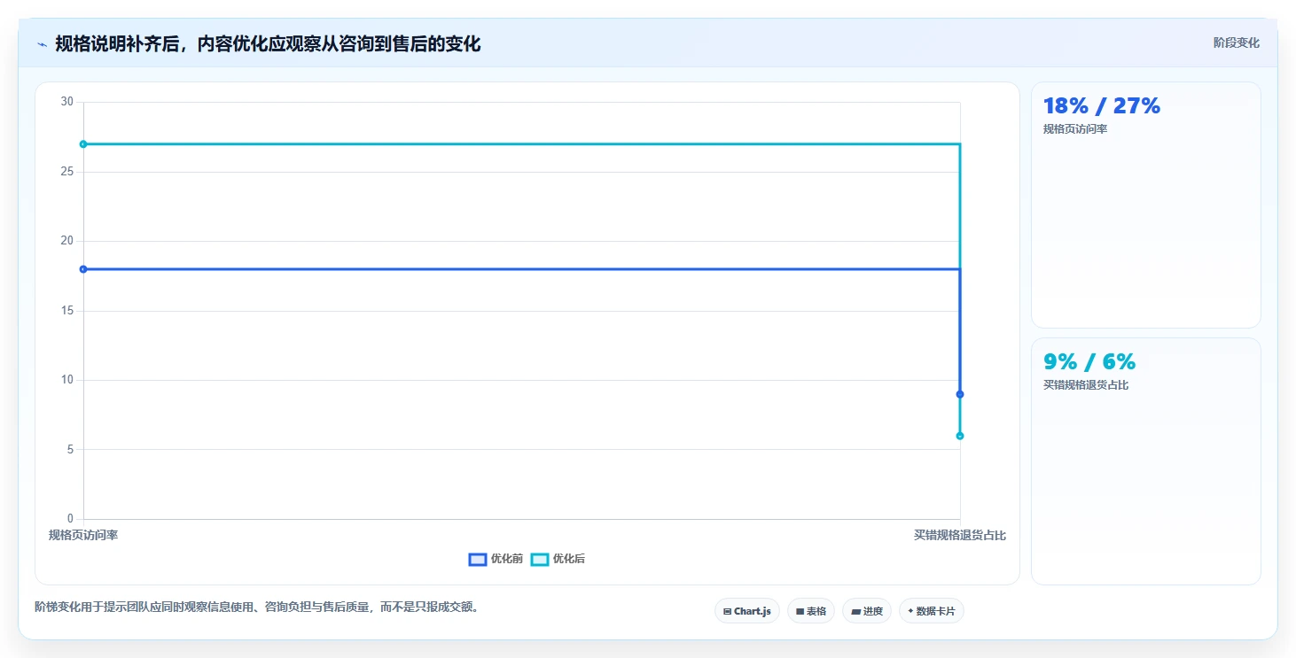The image size is (1296, 658).
Task: Click the blue data point at 18
Action: coord(83,269)
